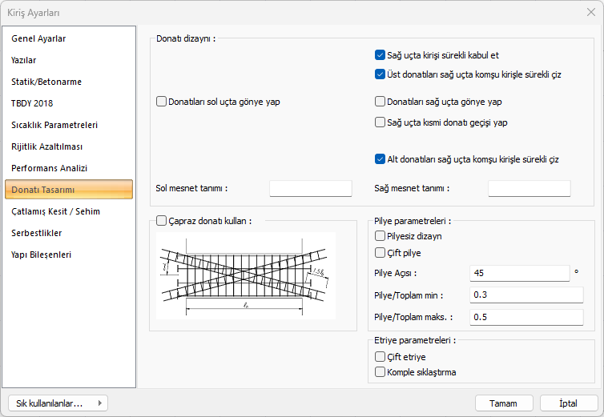This screenshot has width=604, height=417.
Task: Uncheck Sağ uçta kirişi sürekli kabul et
Action: pyautogui.click(x=381, y=55)
